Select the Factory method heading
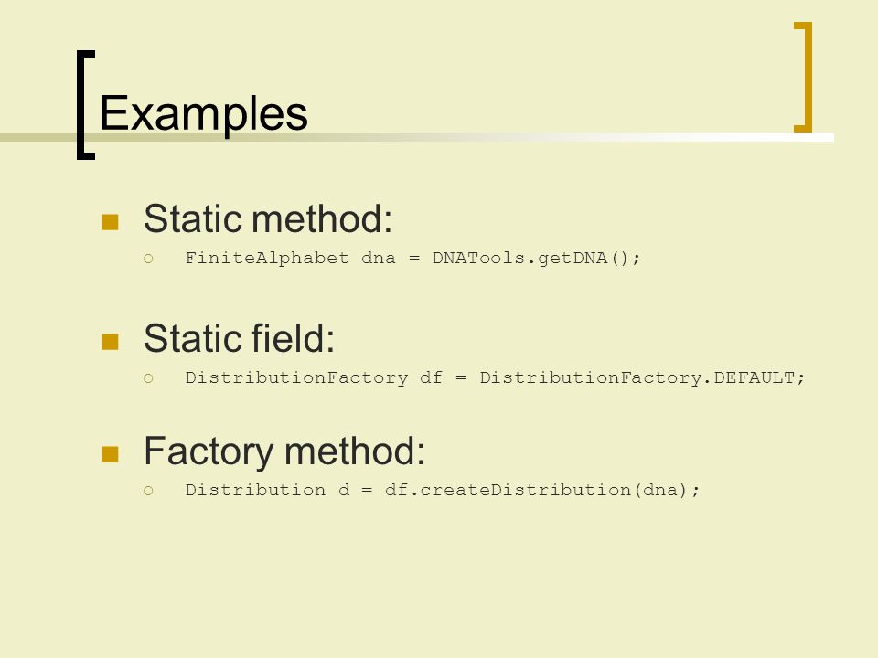Image resolution: width=878 pixels, height=658 pixels. [x=284, y=451]
